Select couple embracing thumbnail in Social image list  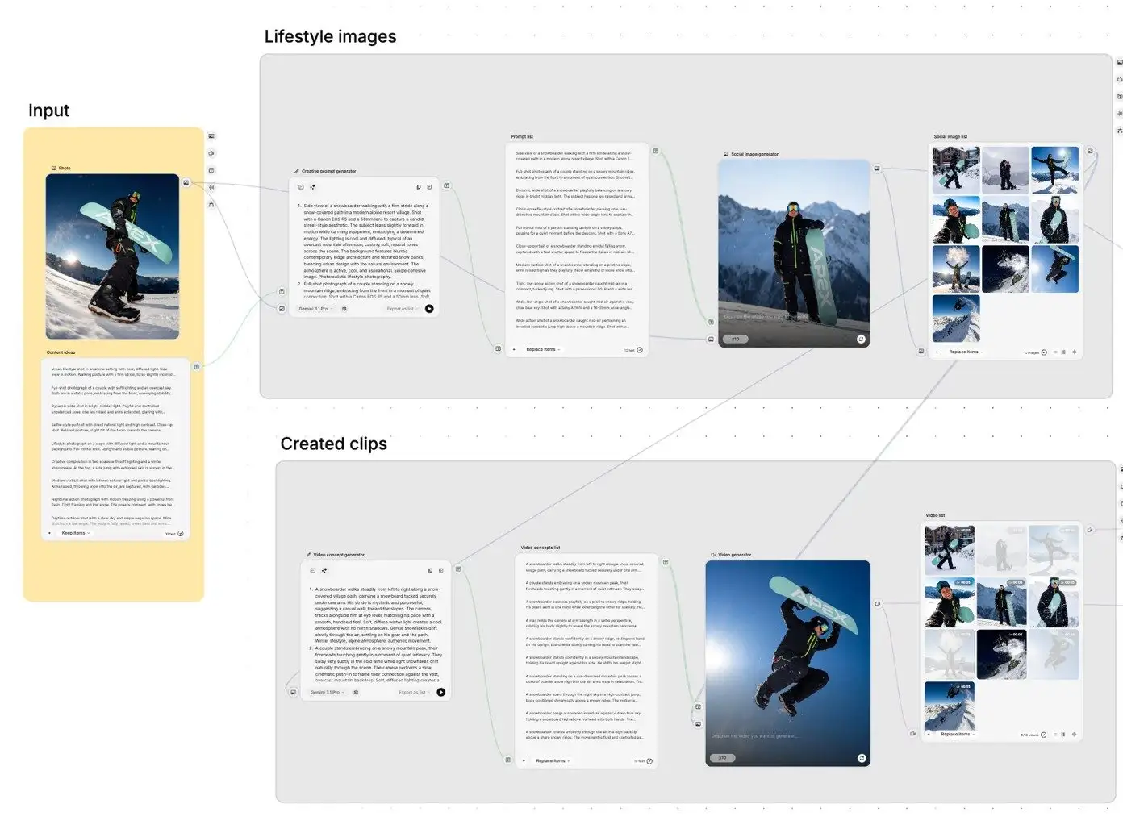[x=1005, y=169]
